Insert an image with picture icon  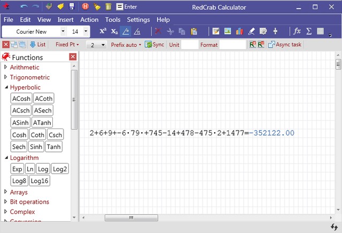click(227, 31)
